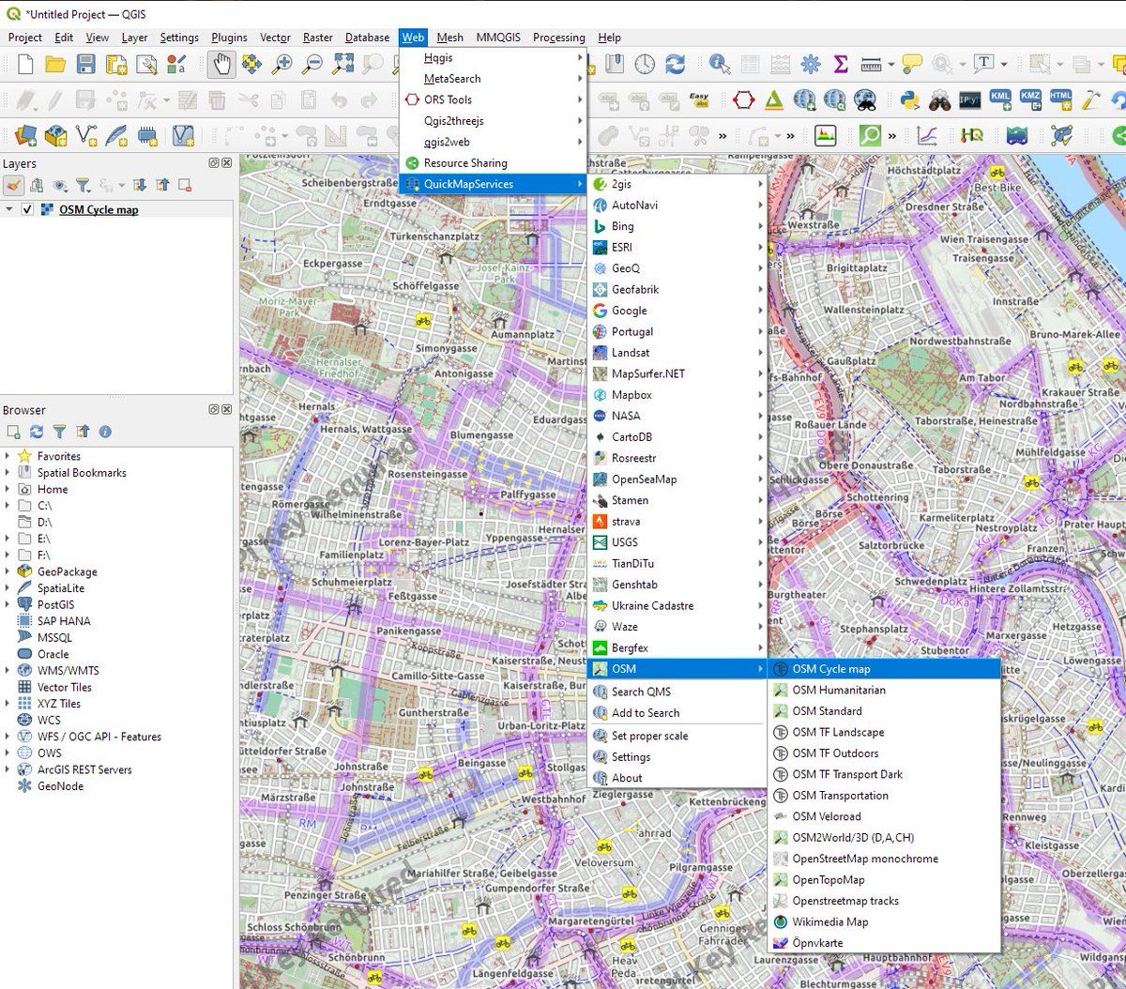The image size is (1126, 989).
Task: Open Manage Map Themes eye dropdown
Action: [x=60, y=185]
